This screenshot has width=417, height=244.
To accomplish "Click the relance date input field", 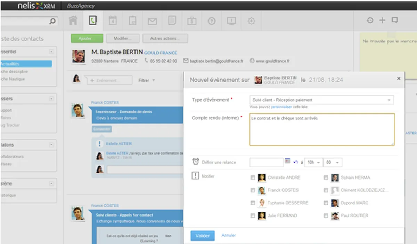I will [x=267, y=162].
